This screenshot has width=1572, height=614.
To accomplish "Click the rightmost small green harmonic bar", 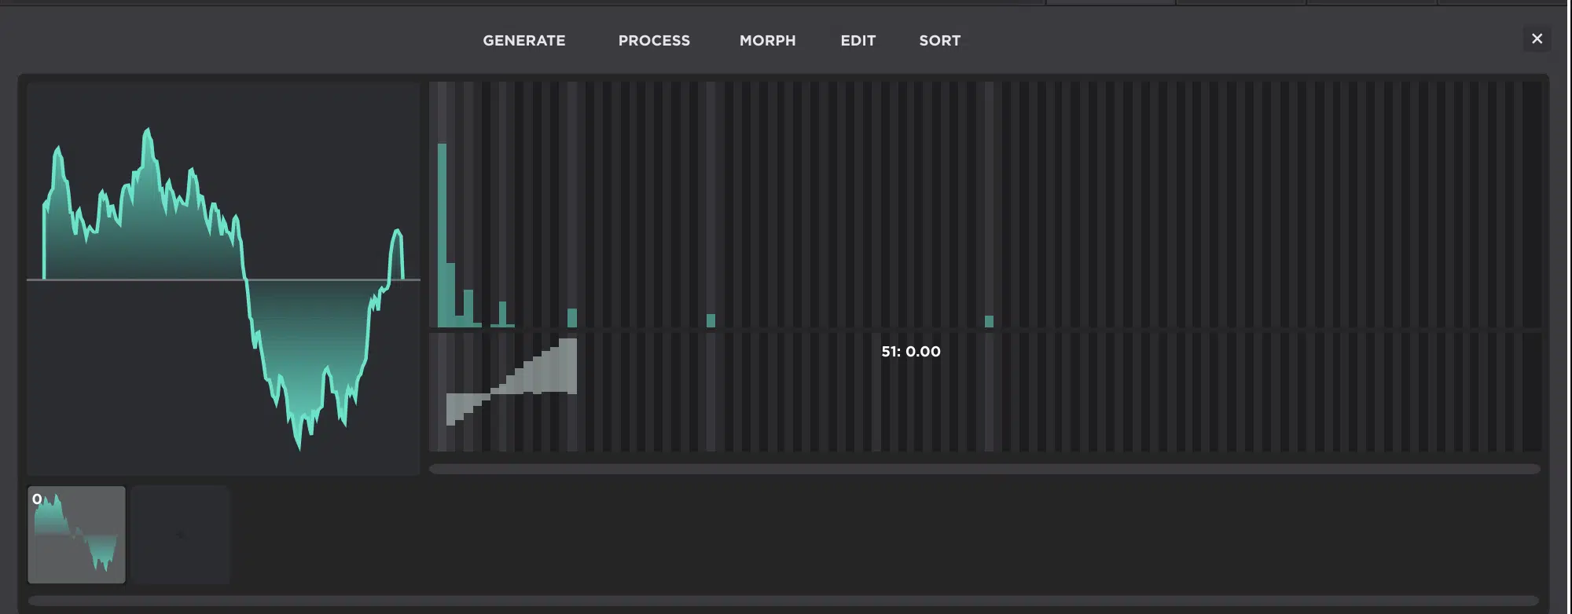I will point(989,321).
